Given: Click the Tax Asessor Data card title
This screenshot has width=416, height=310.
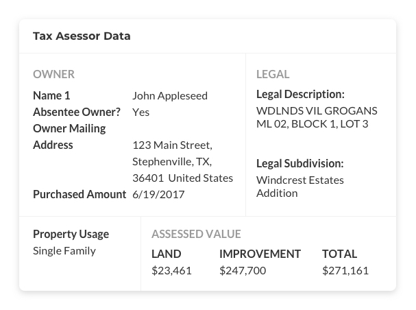Looking at the screenshot, I should pos(82,36).
